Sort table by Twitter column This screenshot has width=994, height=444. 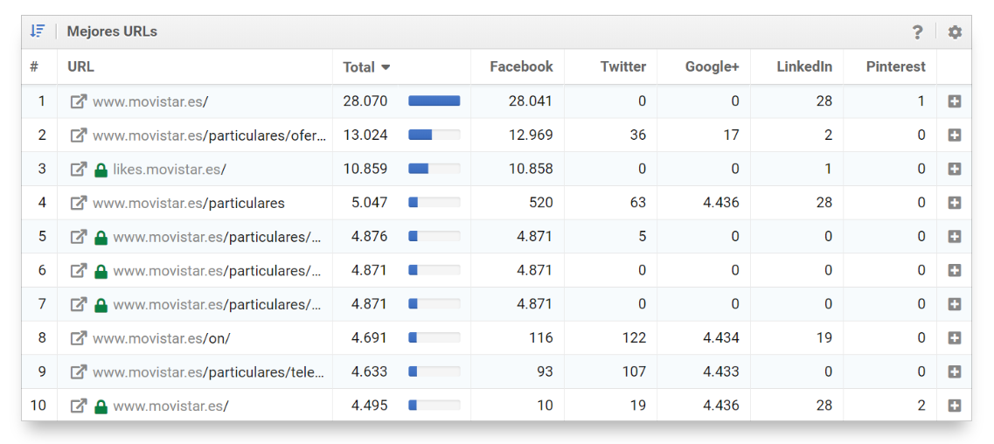pyautogui.click(x=622, y=66)
